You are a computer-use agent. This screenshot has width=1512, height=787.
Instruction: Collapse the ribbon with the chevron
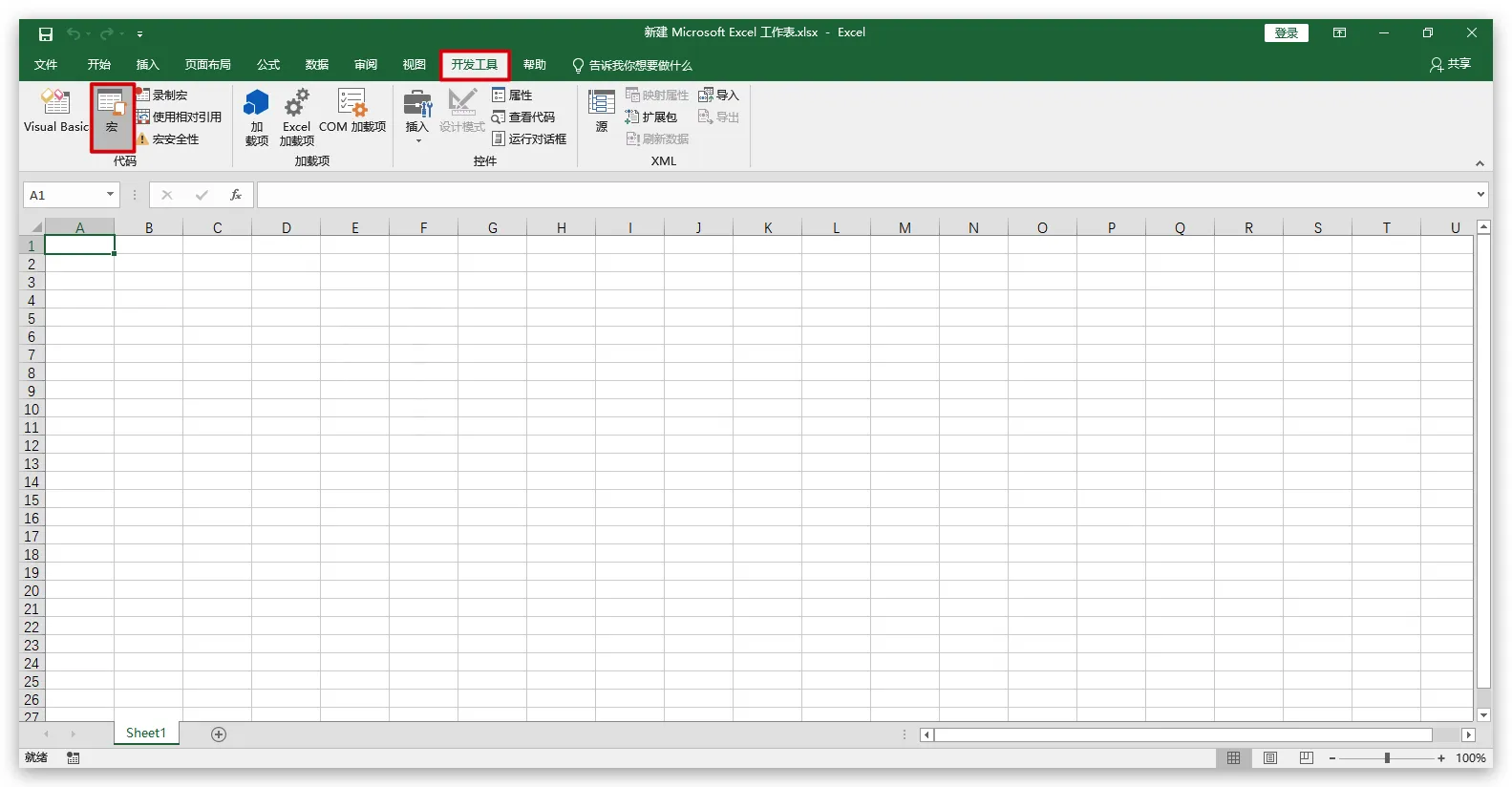coord(1480,163)
